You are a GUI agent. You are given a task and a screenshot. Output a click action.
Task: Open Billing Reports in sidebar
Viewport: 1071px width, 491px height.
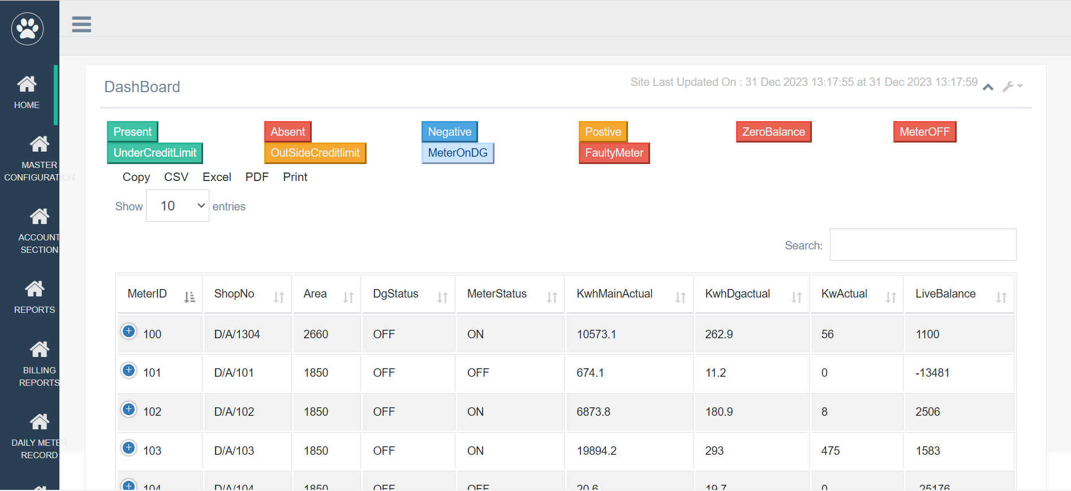pyautogui.click(x=39, y=364)
